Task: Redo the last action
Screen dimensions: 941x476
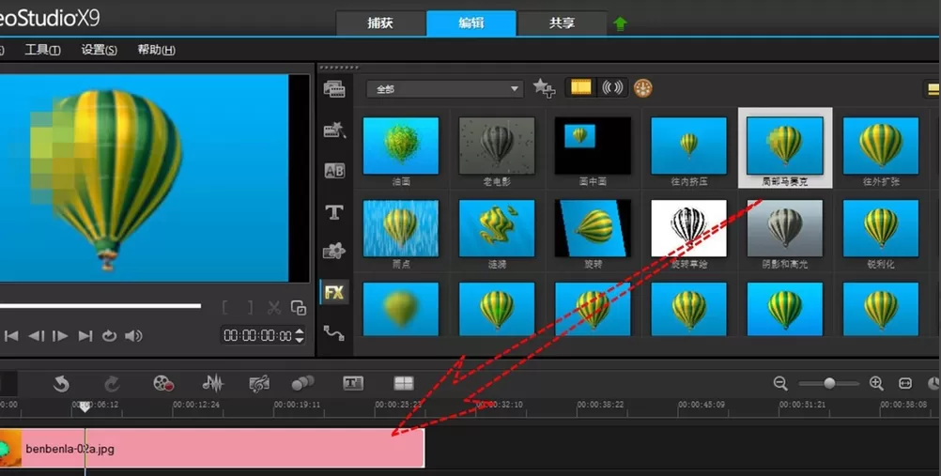Action: (112, 383)
